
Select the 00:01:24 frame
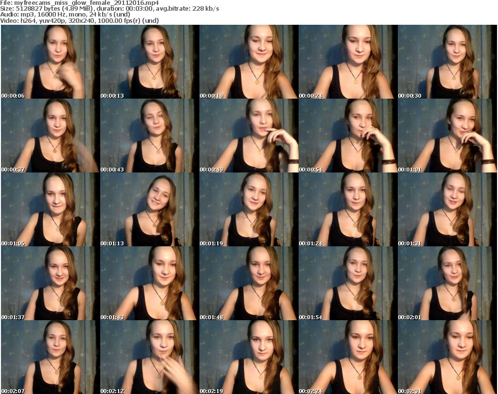(348, 210)
